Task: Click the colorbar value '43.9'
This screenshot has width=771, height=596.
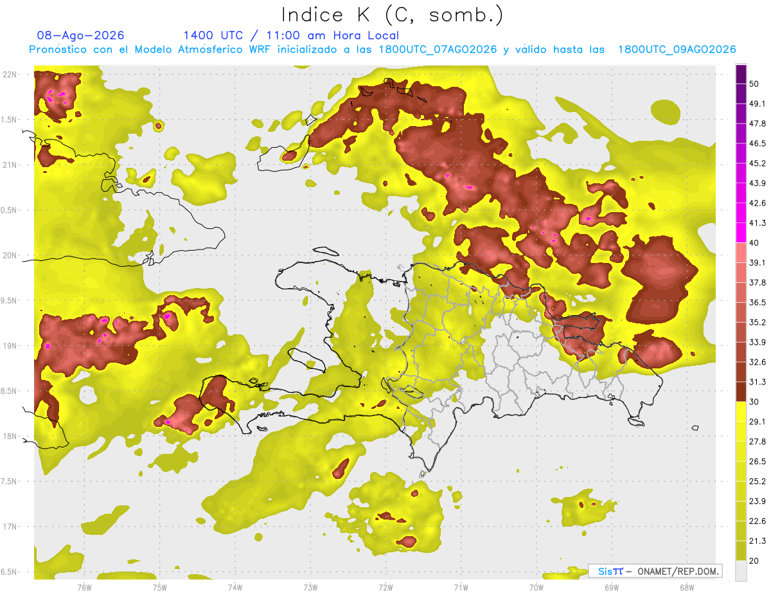Action: [x=758, y=183]
